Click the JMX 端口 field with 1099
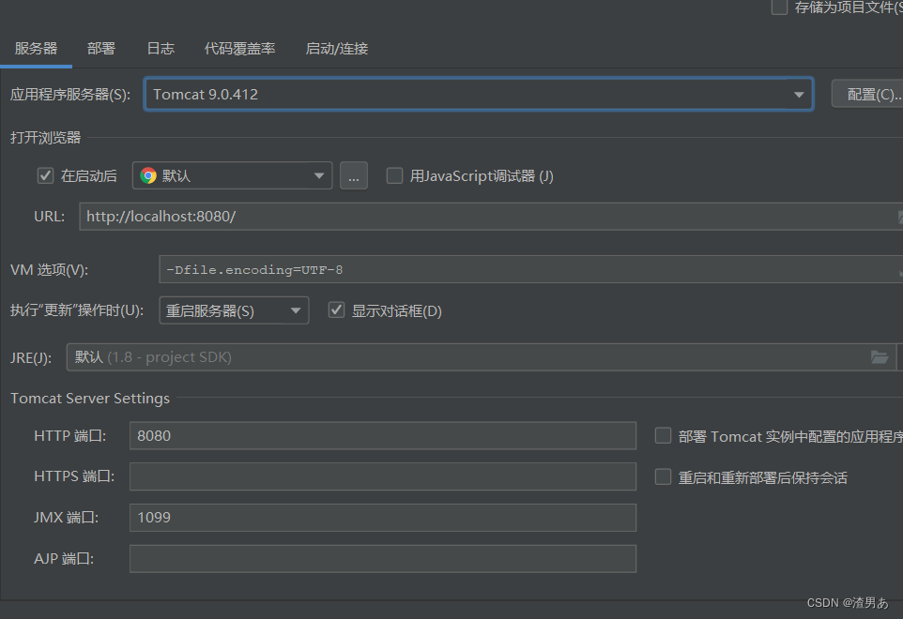The width and height of the screenshot is (903, 619). tap(382, 517)
